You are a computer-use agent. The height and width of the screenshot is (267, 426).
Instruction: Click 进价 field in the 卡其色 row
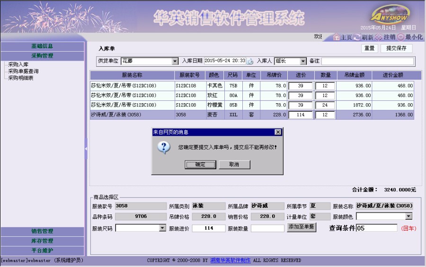click(x=301, y=86)
